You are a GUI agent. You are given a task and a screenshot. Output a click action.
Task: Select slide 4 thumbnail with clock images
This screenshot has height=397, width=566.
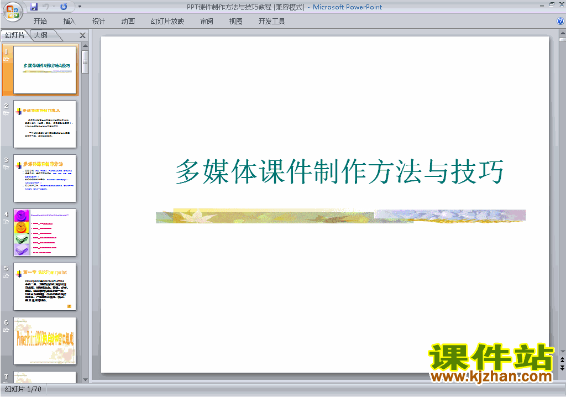pos(45,232)
